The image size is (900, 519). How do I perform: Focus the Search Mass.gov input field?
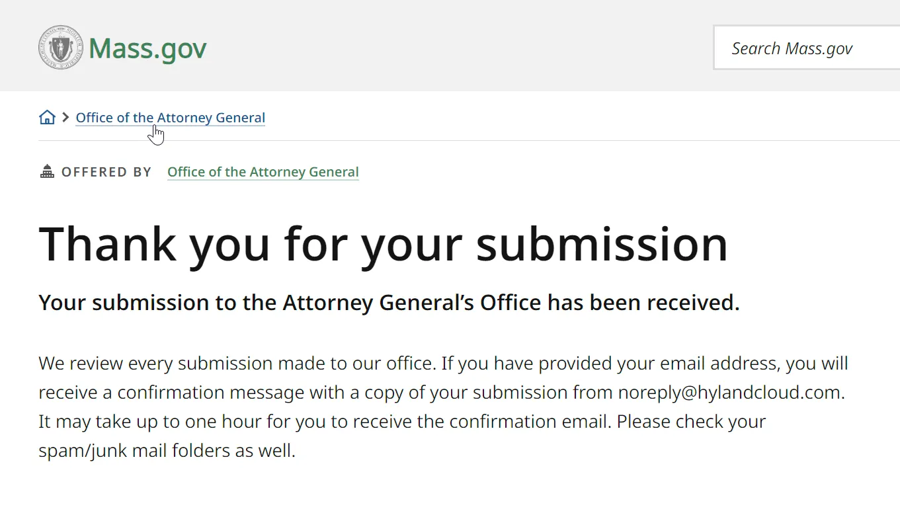point(807,48)
